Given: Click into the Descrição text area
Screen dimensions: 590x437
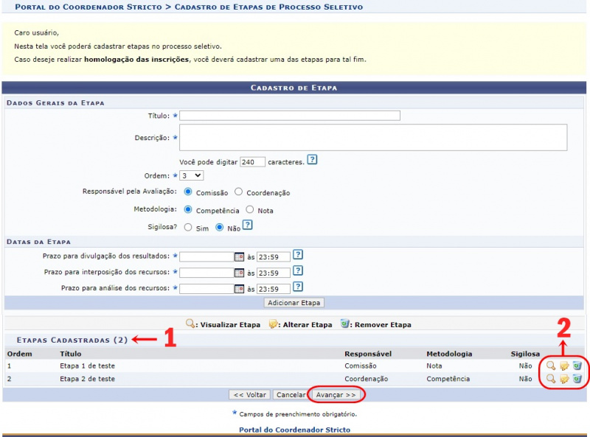Looking at the screenshot, I should coord(372,137).
